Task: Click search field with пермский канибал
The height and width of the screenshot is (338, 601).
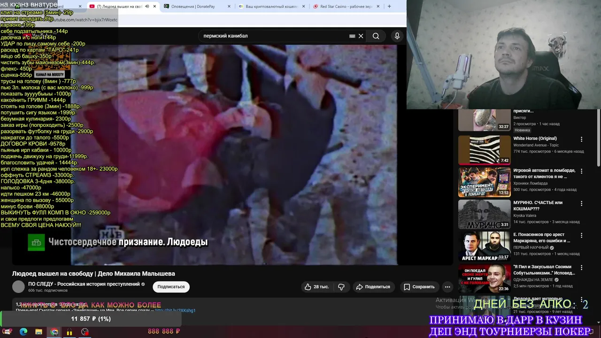Action: [275, 36]
